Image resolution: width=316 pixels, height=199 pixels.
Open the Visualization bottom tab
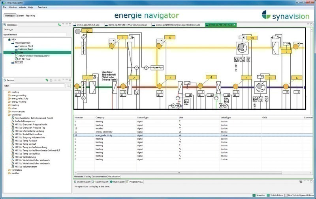click(x=114, y=177)
